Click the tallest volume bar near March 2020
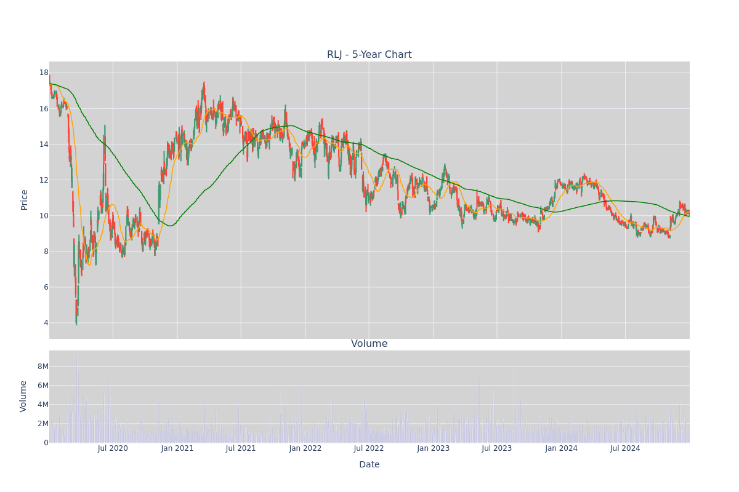The height and width of the screenshot is (492, 739). (x=77, y=398)
